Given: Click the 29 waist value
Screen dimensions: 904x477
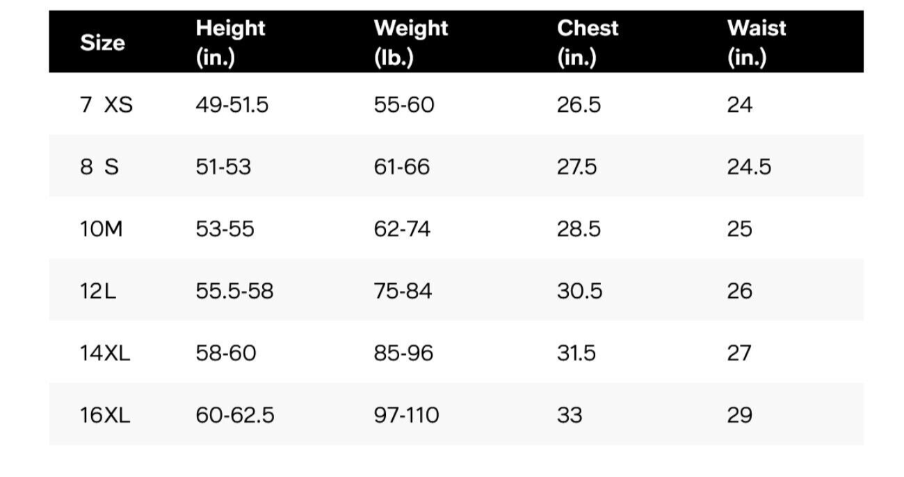Looking at the screenshot, I should point(740,415).
